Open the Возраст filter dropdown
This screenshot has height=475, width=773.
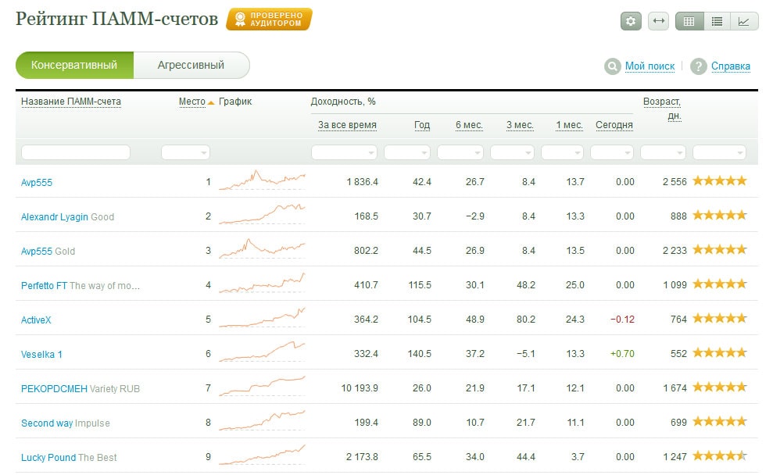pos(663,152)
